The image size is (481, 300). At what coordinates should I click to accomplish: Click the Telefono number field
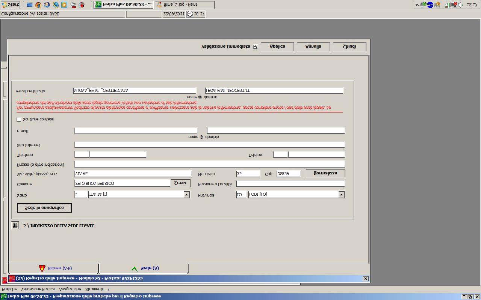click(x=118, y=154)
